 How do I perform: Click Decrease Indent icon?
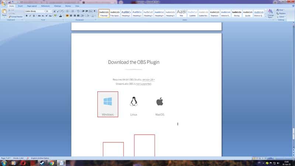[x=83, y=11]
